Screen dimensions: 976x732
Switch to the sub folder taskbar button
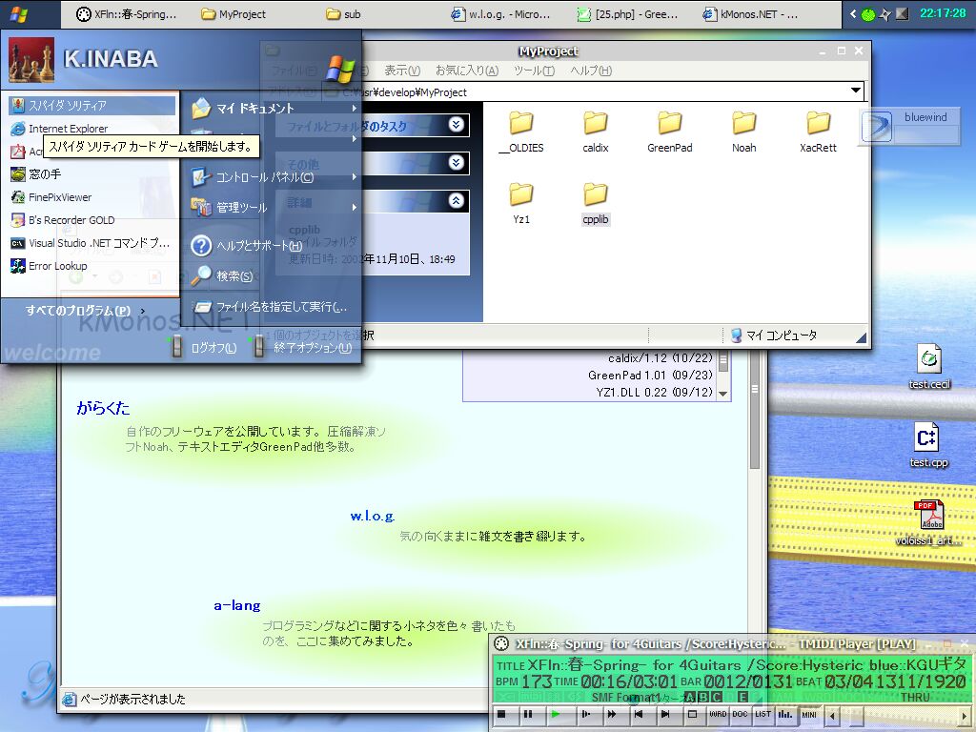(343, 14)
